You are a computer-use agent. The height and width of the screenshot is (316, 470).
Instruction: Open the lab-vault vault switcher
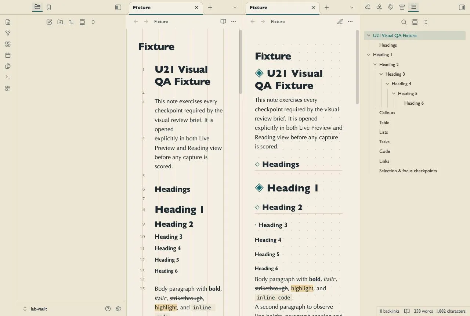tap(35, 309)
